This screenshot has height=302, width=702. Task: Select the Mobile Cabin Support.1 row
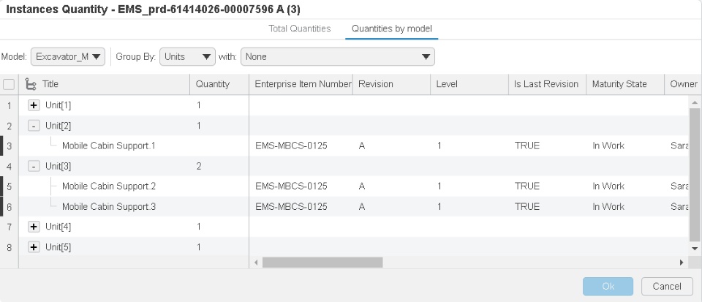(108, 146)
